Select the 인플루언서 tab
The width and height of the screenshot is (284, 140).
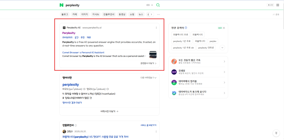point(109,14)
